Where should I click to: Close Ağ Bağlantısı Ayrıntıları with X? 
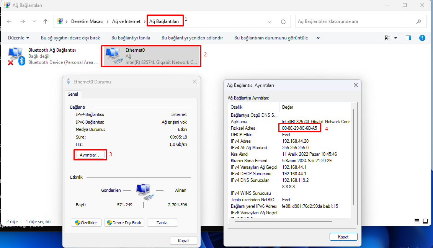pyautogui.click(x=356, y=85)
